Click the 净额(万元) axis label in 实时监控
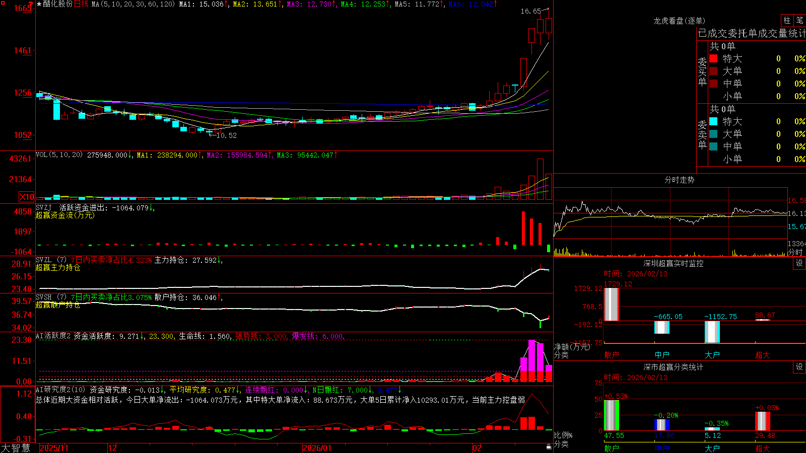Viewport: 806px width, 453px height. (572, 347)
